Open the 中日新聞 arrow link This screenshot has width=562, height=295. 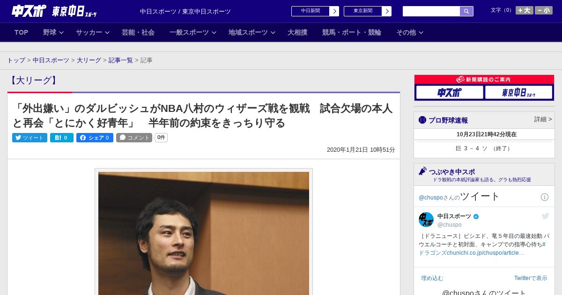315,11
